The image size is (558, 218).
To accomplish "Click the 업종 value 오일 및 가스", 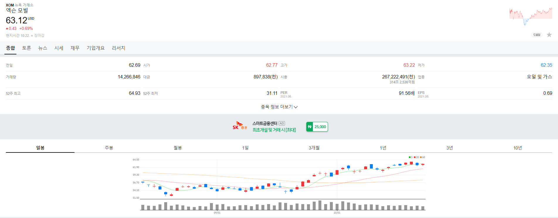I will pos(540,77).
